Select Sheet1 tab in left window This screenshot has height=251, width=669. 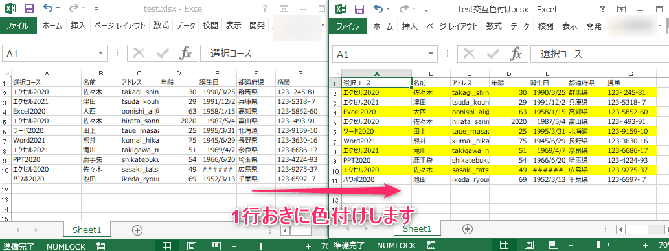87,230
